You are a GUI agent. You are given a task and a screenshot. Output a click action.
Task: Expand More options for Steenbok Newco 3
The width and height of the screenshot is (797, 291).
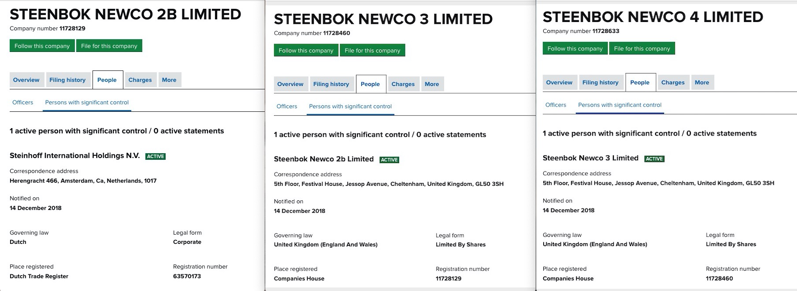click(432, 84)
